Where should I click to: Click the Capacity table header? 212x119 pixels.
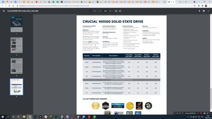click(86, 56)
